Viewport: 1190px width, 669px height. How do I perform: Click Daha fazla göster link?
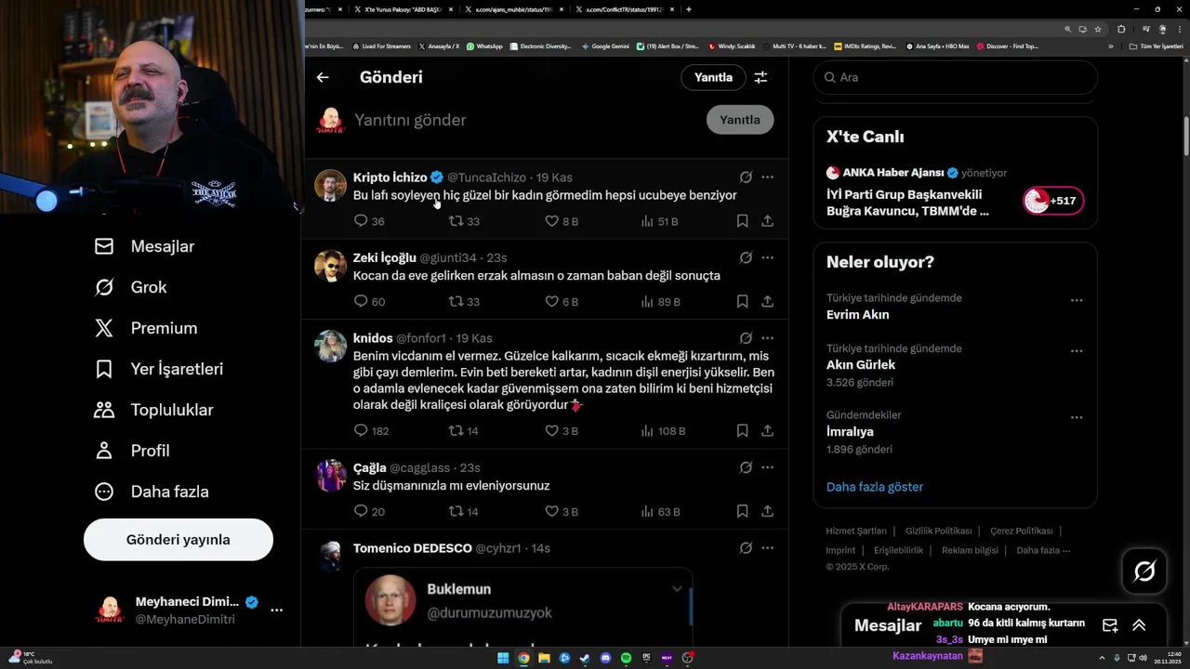click(x=875, y=487)
